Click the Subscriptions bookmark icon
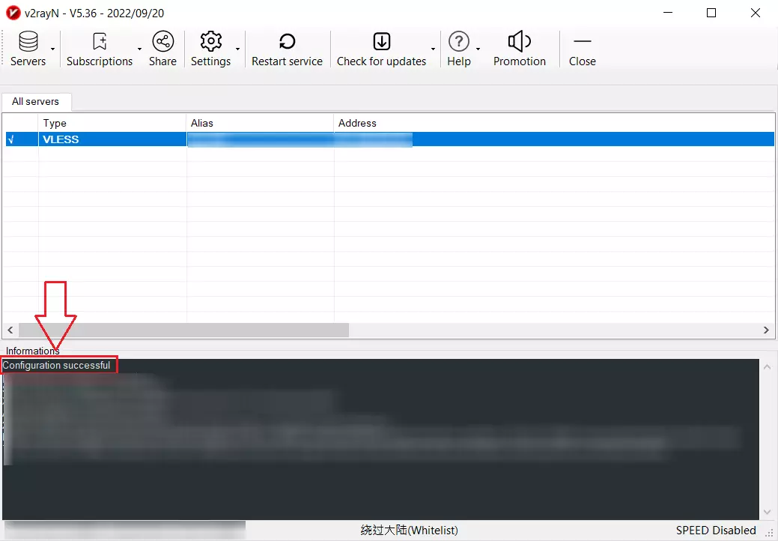778x541 pixels. click(x=99, y=42)
